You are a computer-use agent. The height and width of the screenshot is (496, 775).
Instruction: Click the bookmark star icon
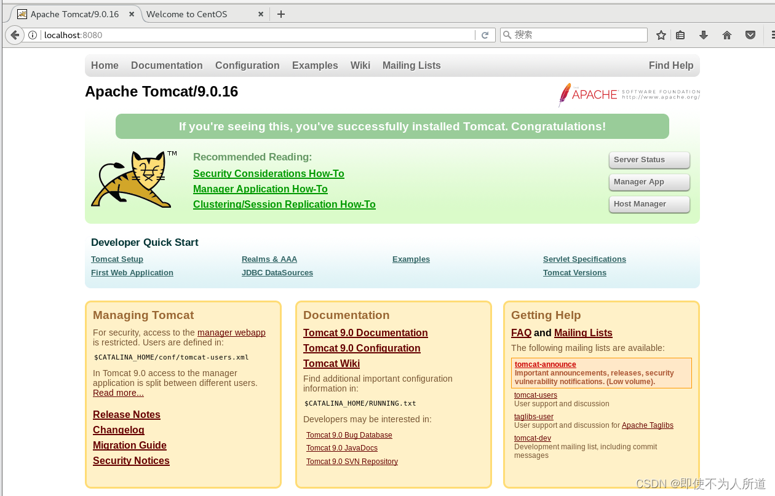click(661, 35)
